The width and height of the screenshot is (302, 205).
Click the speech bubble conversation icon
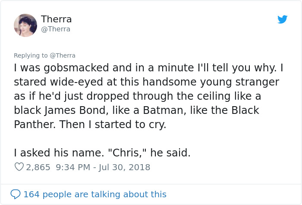coord(16,194)
